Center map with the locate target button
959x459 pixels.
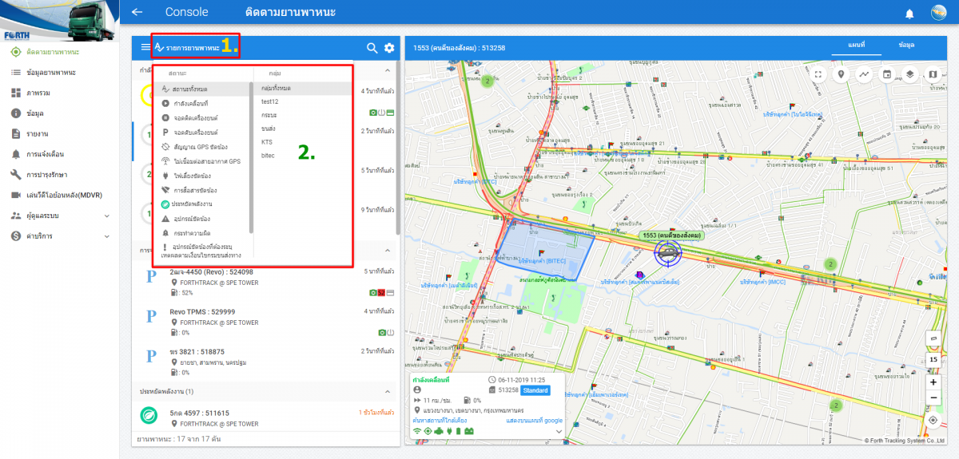pyautogui.click(x=933, y=419)
